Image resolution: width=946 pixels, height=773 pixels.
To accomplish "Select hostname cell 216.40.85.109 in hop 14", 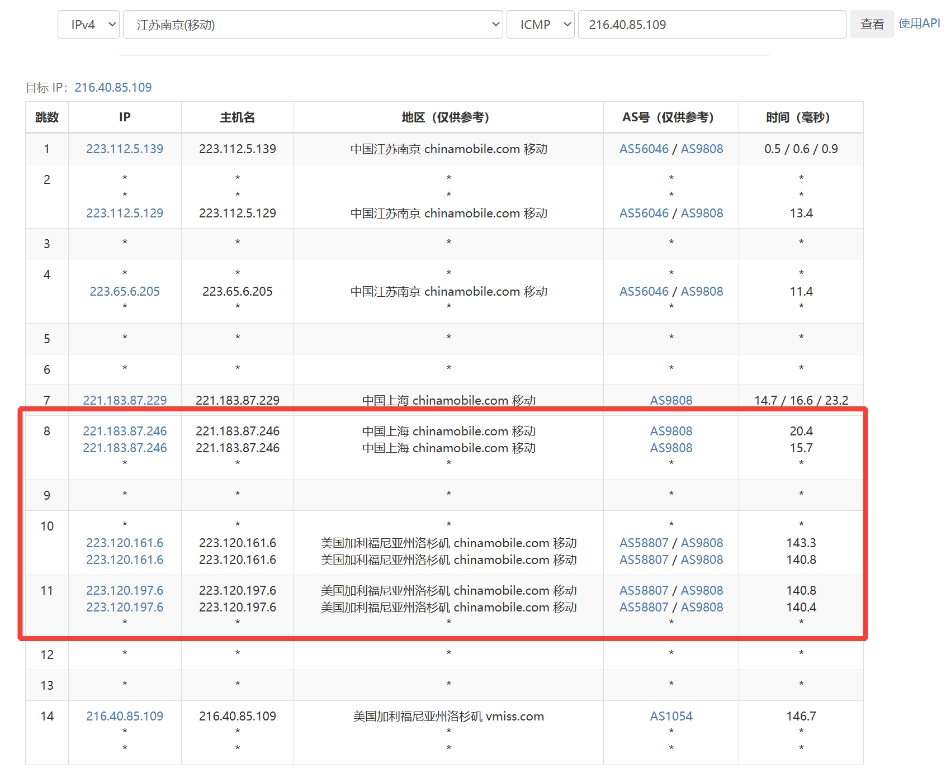I will click(x=238, y=716).
